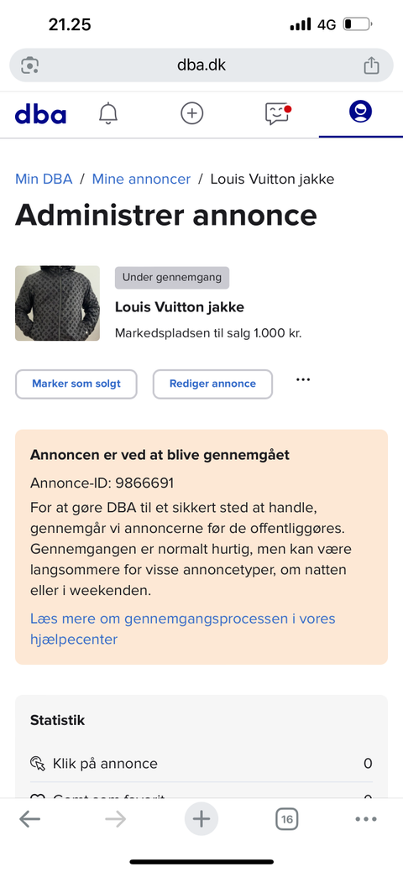The width and height of the screenshot is (403, 872).
Task: Tap the Klik på annonce statistic row
Action: (201, 764)
